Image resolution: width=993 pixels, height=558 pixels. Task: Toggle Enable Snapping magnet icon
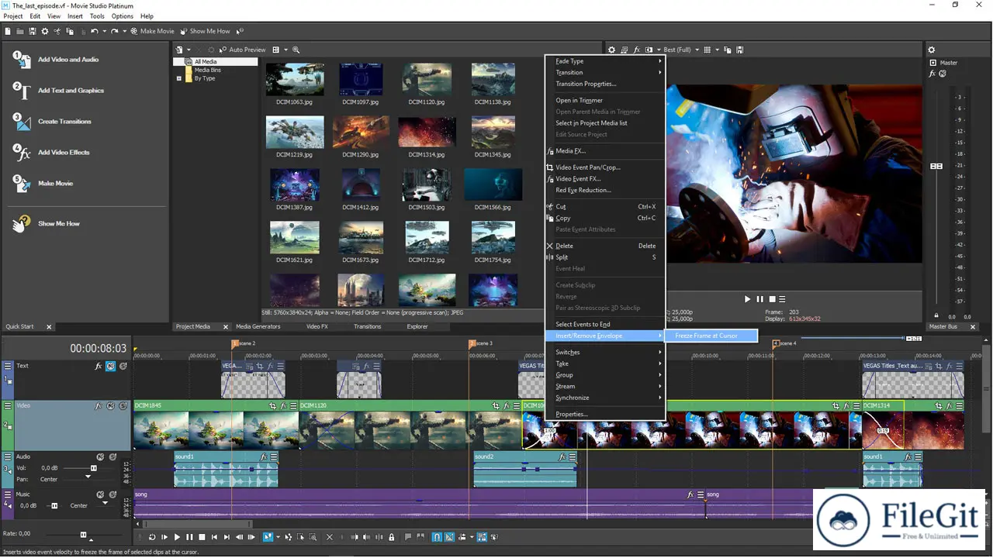[437, 536]
